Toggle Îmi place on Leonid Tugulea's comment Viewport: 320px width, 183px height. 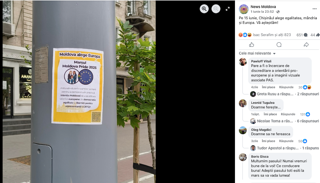coord(270,114)
